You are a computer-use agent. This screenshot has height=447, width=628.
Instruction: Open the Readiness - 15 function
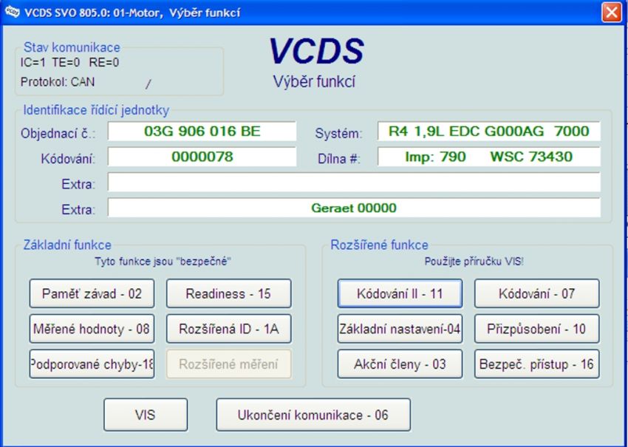(x=229, y=293)
